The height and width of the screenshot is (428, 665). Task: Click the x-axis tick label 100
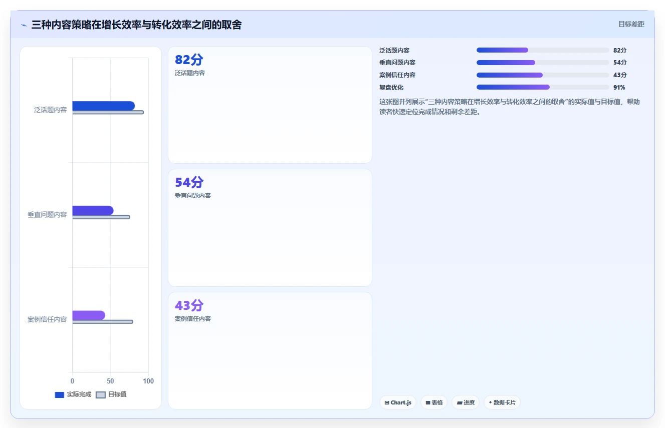148,381
